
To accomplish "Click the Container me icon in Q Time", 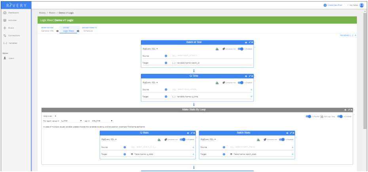I will click(223, 82).
